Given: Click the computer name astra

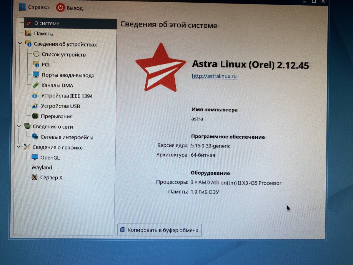Looking at the screenshot, I should [197, 119].
